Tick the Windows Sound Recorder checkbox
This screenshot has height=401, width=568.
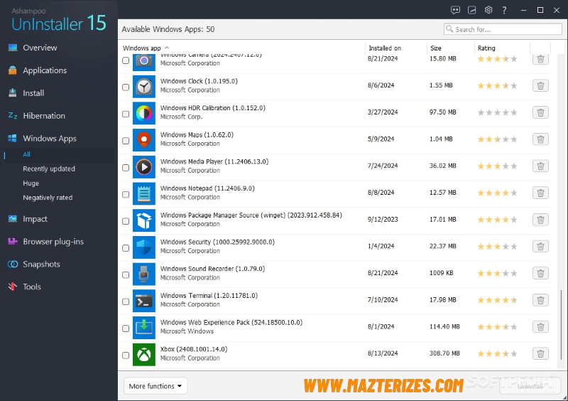click(x=126, y=275)
